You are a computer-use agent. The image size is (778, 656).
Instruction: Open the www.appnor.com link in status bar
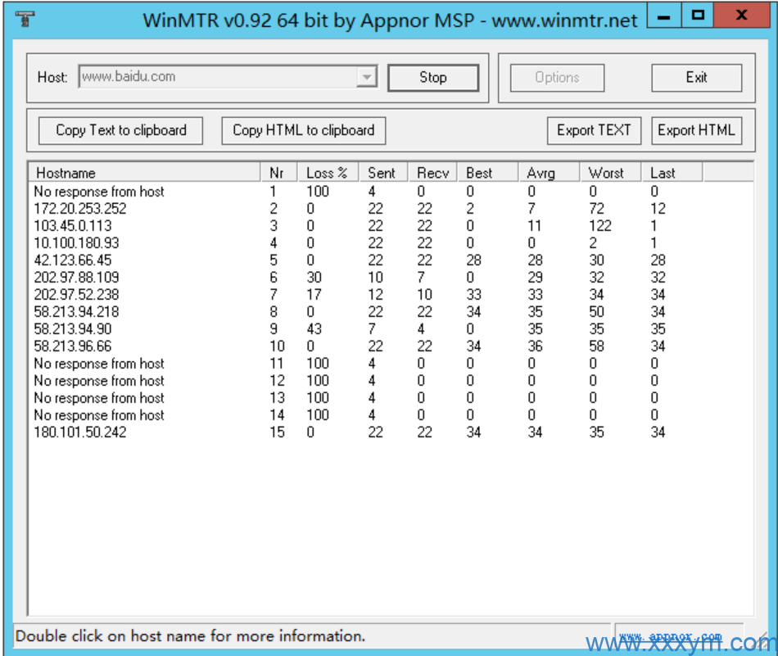point(670,636)
